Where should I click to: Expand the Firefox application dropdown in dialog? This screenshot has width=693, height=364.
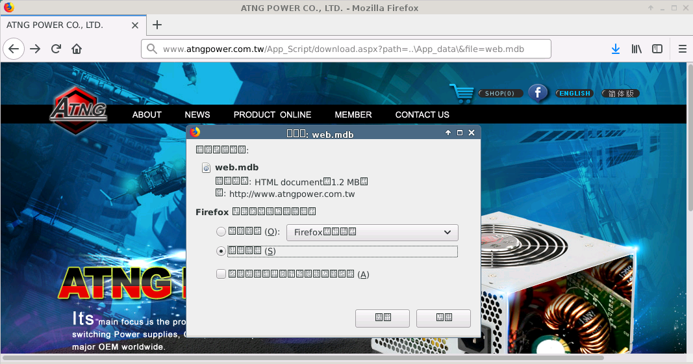click(x=372, y=232)
